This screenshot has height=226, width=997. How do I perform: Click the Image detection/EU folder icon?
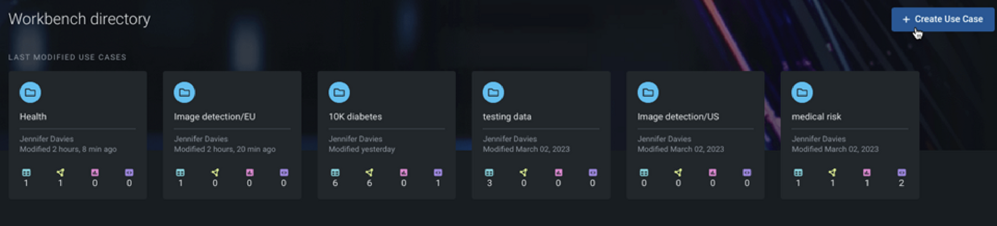[184, 92]
